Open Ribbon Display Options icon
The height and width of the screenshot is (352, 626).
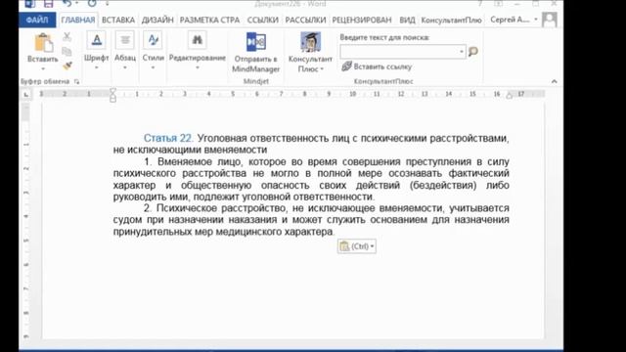click(x=498, y=4)
